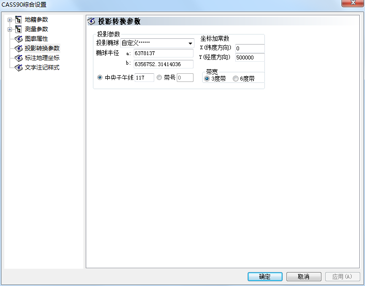Select the 地籍参数 tree label
365x286 pixels.
36,20
